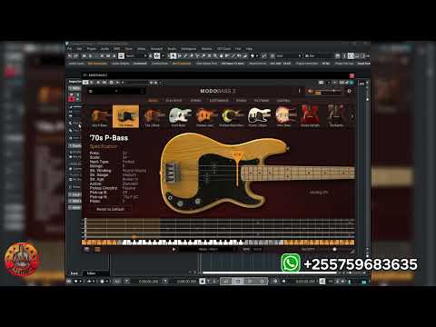Viewport: 436px width, 327px height.
Task: Close the MODO BASS plugin window
Action: [352, 75]
